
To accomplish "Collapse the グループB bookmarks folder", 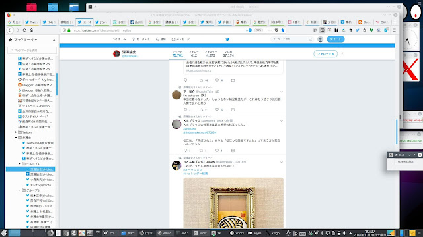I will (x=20, y=190).
